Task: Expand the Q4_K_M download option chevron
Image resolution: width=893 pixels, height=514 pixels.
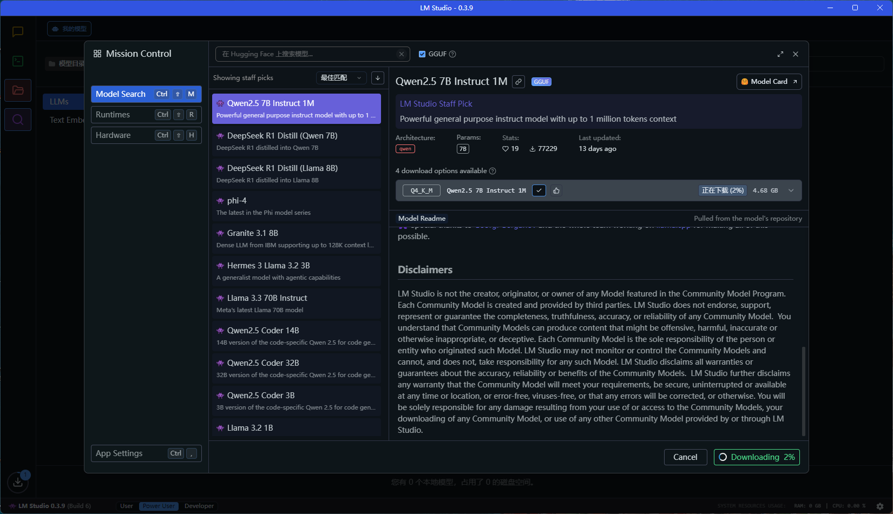Action: coord(791,190)
